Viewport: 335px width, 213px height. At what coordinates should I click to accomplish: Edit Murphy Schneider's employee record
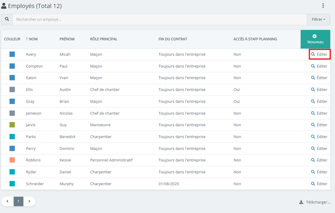(x=319, y=183)
